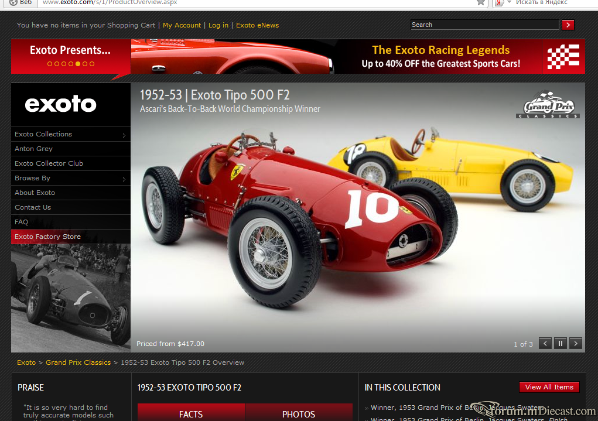Viewport: 598px width, 421px height.
Task: Click the 'Priced from $417.00' text
Action: (x=170, y=344)
